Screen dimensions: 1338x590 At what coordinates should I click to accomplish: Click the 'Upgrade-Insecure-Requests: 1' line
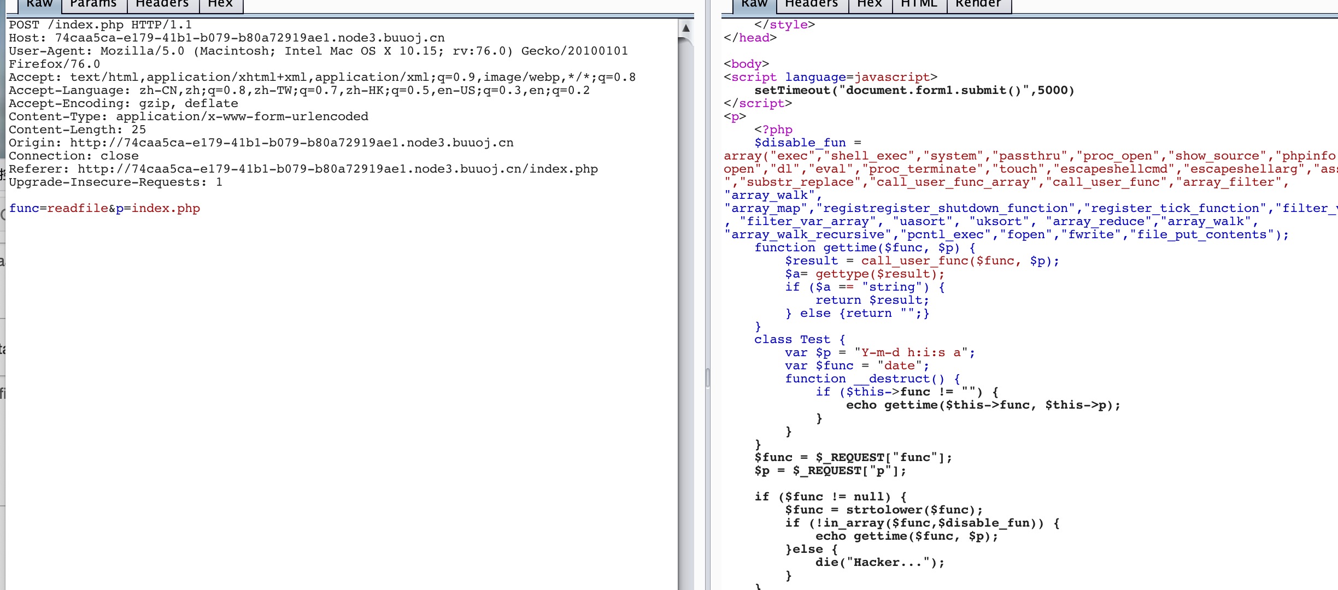116,182
